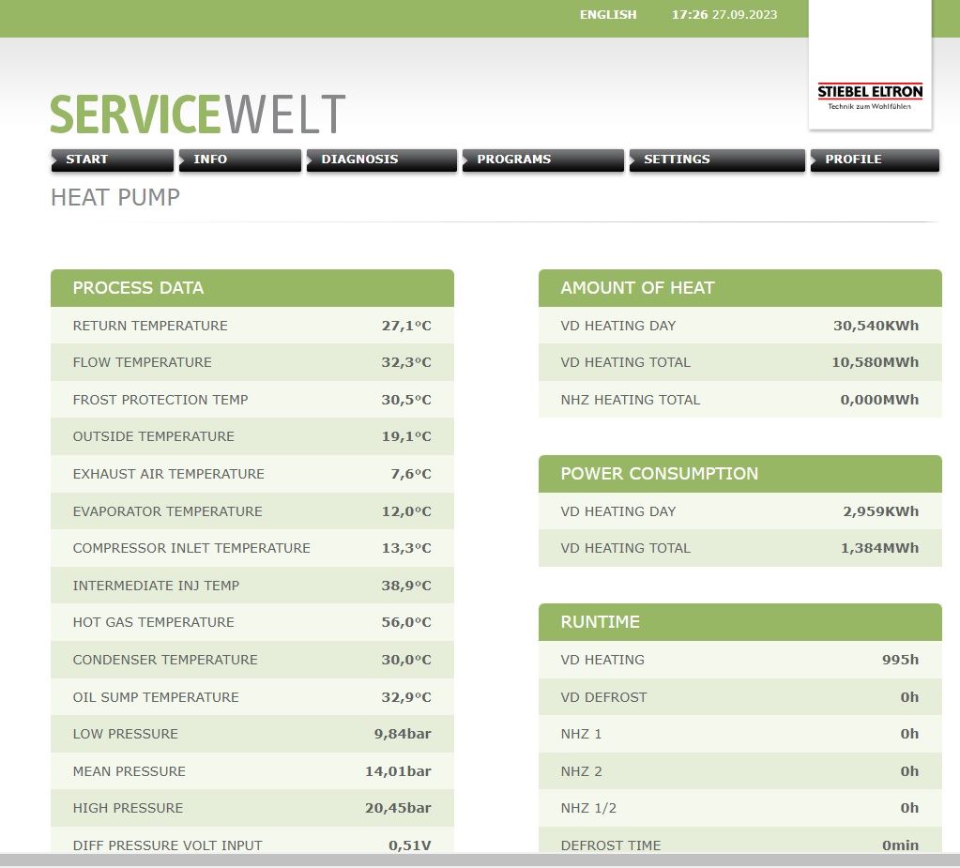The image size is (960, 868).
Task: Select the hot gas value 56,0°C
Action: tap(406, 622)
